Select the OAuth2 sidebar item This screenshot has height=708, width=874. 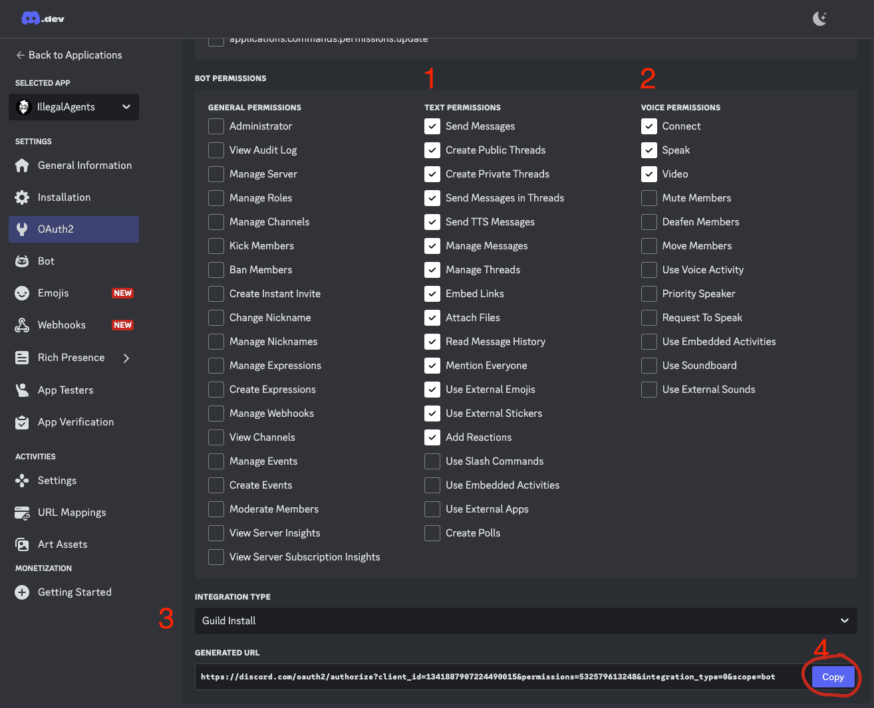click(x=74, y=229)
